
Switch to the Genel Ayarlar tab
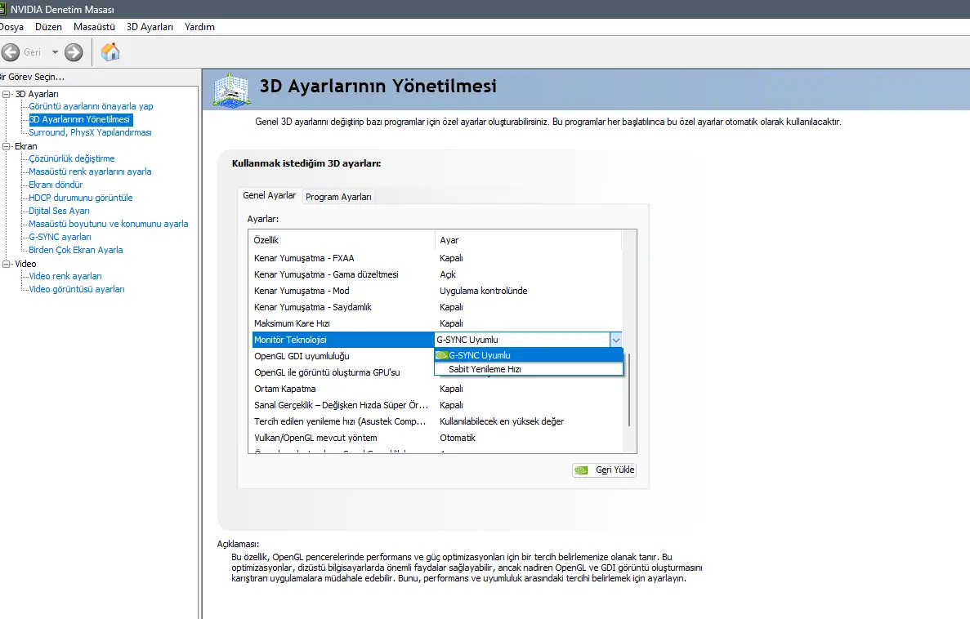(x=269, y=195)
